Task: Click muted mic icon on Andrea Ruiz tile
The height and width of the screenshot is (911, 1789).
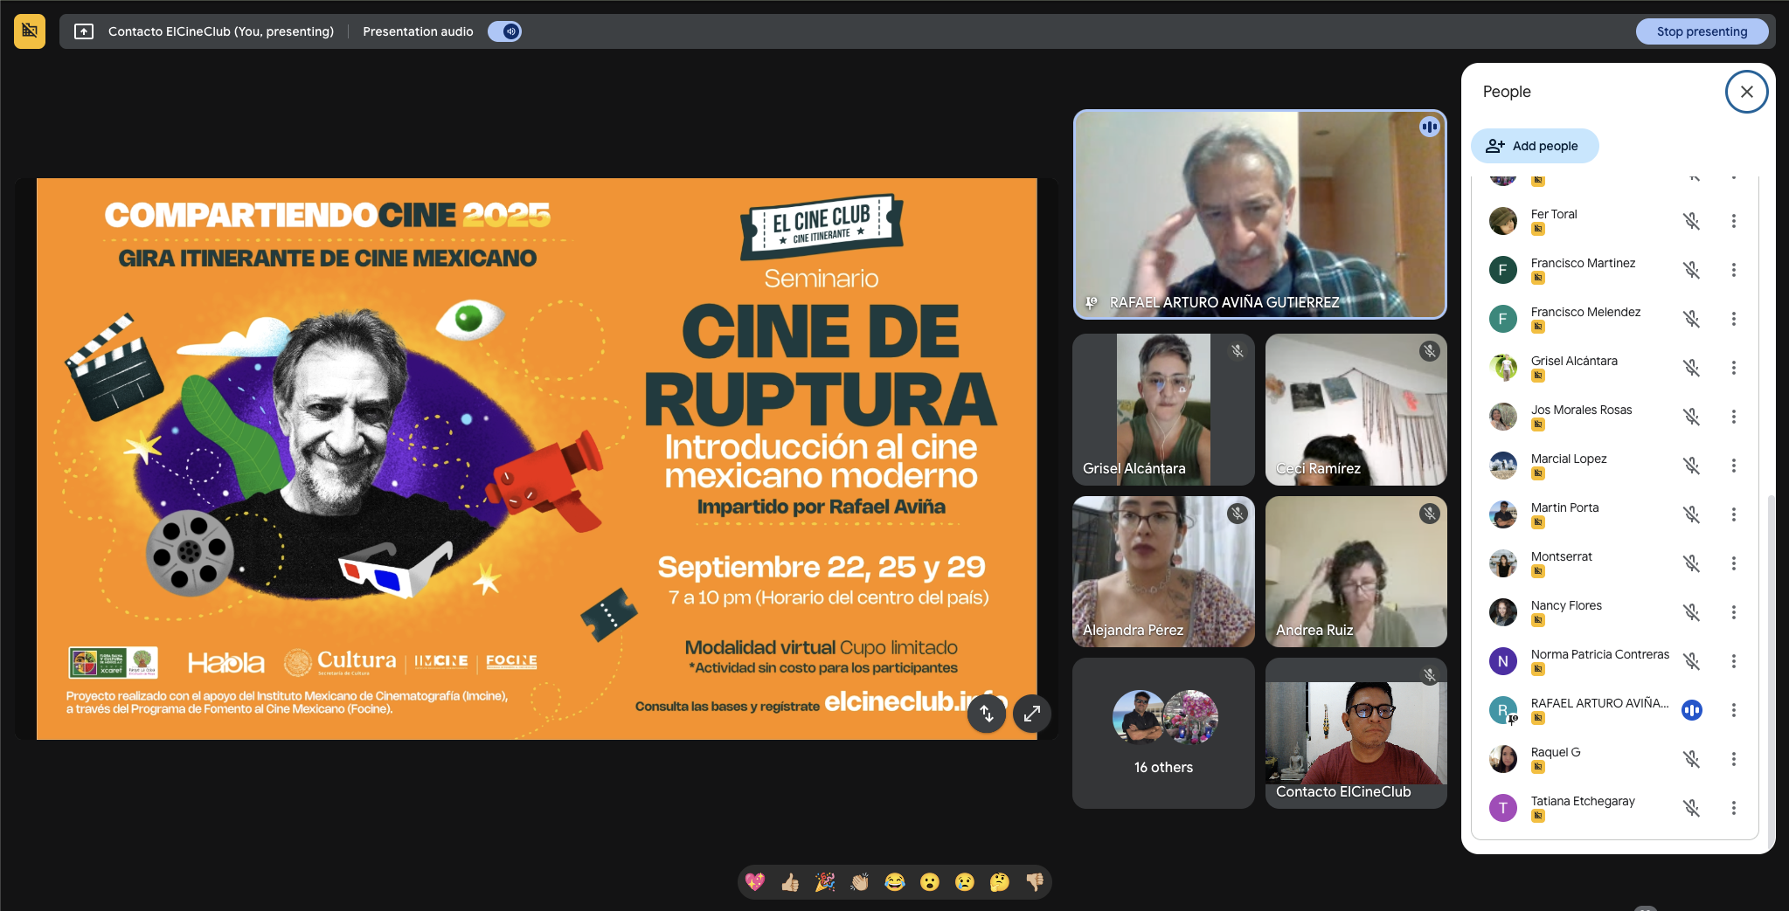Action: tap(1429, 514)
